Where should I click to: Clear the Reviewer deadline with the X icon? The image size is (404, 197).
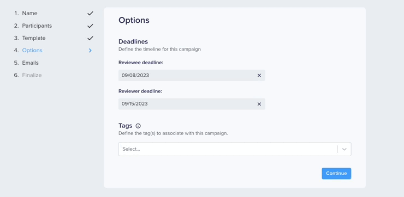pos(259,104)
